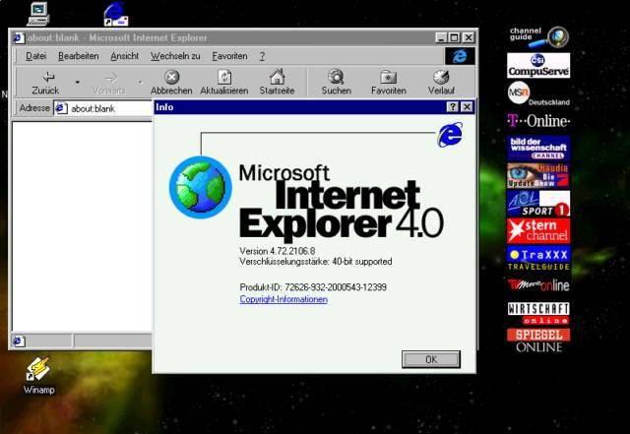Open the Bearbeiten menu
This screenshot has width=630, height=434.
click(x=79, y=56)
